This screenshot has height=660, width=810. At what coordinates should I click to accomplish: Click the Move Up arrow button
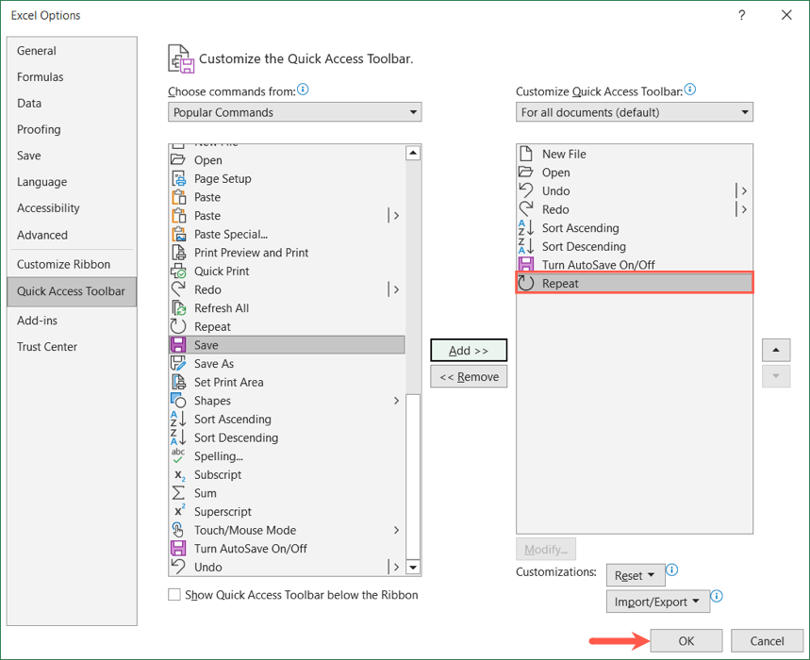[x=775, y=350]
